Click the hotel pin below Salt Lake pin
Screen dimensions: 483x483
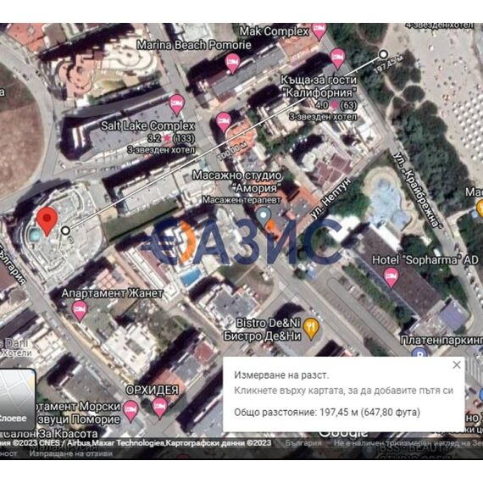pos(224,122)
